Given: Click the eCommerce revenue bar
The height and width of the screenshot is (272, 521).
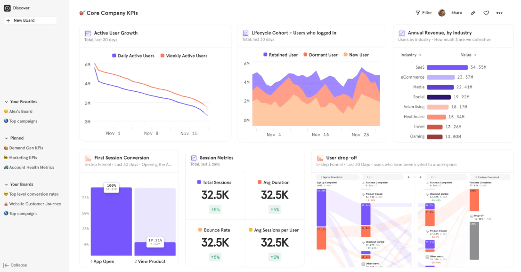Looking at the screenshot, I should pos(440,77).
